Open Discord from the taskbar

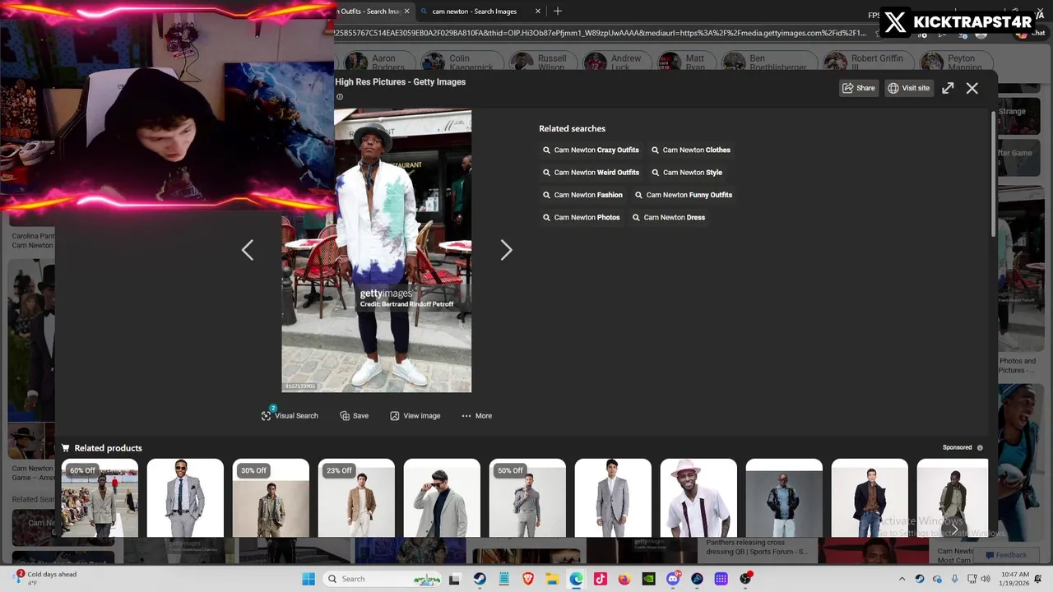673,579
